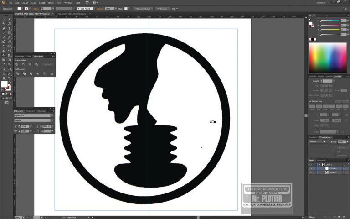
Task: Select the Zoom tool
Action: [9, 78]
